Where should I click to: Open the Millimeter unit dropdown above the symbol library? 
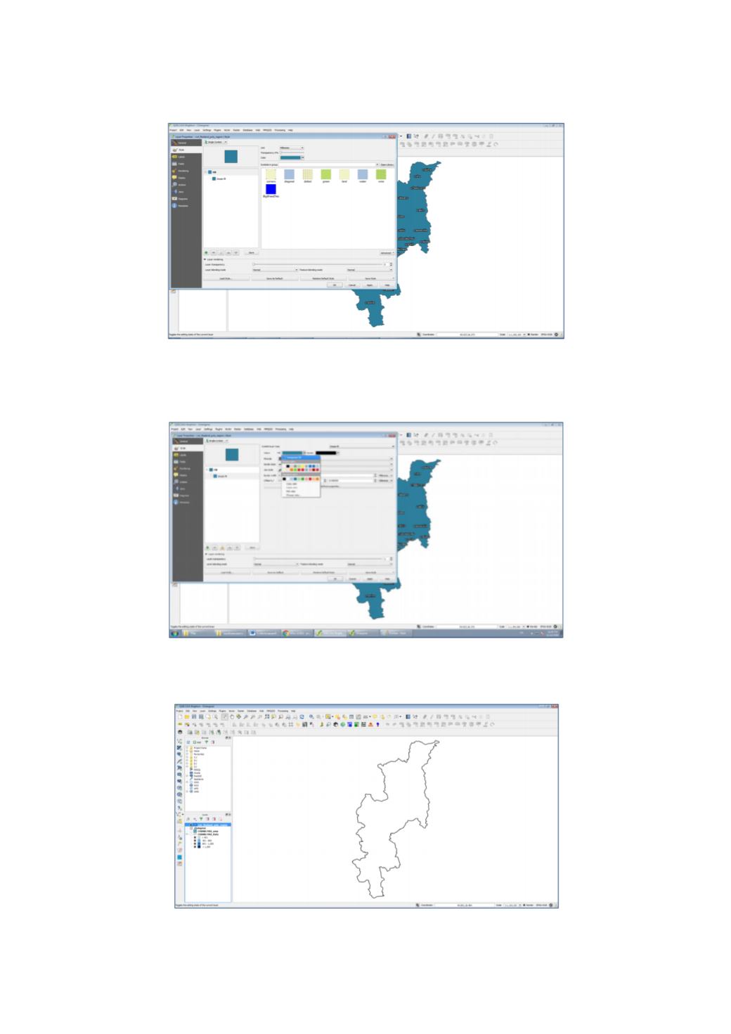(x=292, y=148)
